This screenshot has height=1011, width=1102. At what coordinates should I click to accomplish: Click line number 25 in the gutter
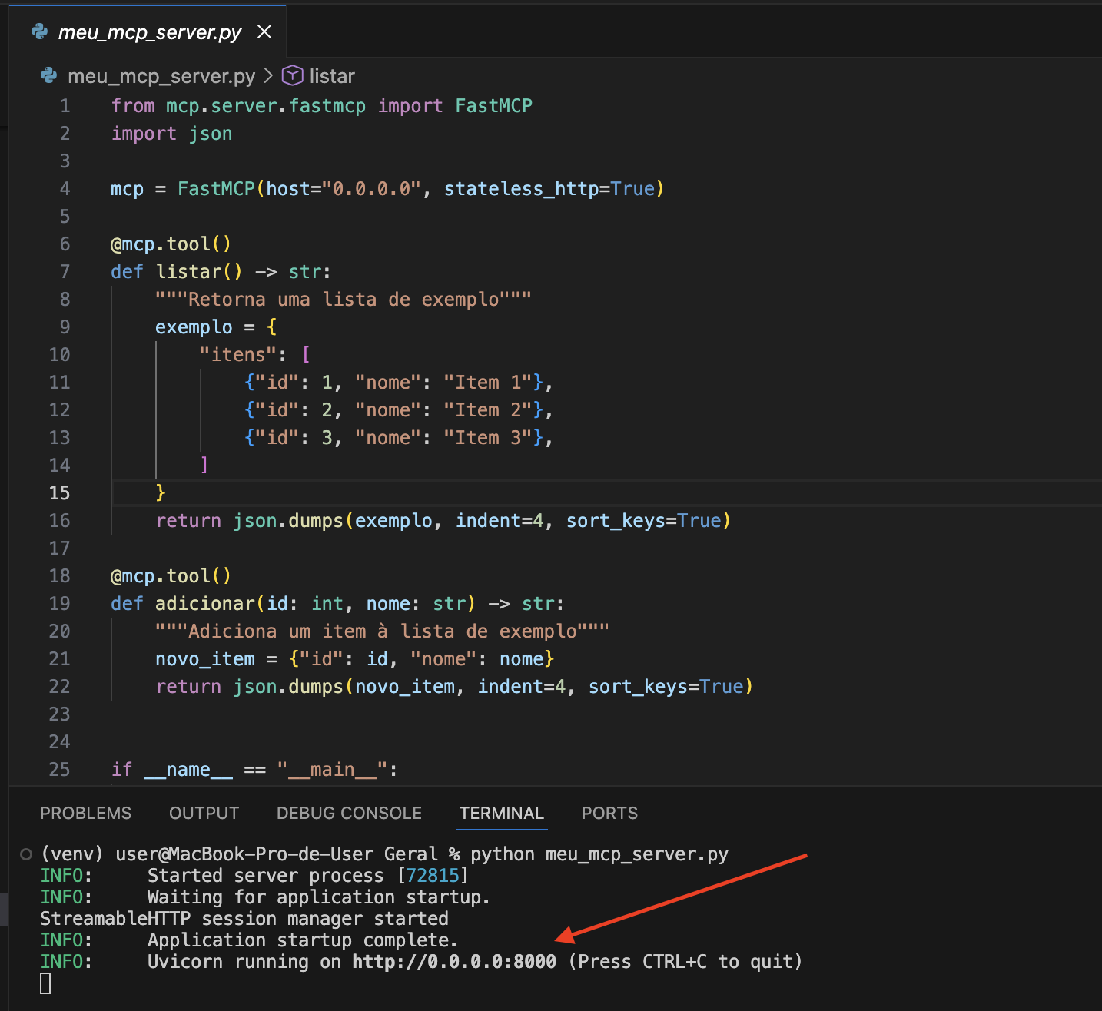click(x=60, y=770)
